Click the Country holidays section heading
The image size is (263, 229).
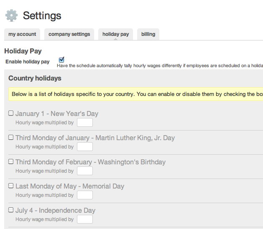(x=35, y=78)
